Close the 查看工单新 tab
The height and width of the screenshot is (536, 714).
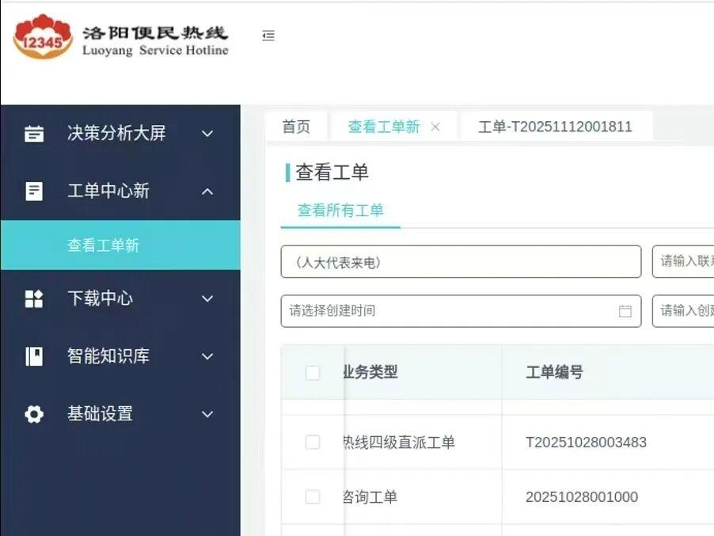point(435,127)
